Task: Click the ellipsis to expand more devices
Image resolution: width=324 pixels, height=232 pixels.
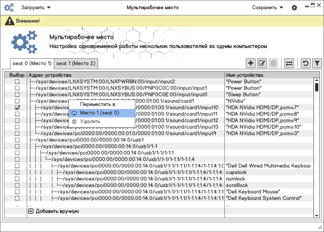Action: (x=17, y=205)
